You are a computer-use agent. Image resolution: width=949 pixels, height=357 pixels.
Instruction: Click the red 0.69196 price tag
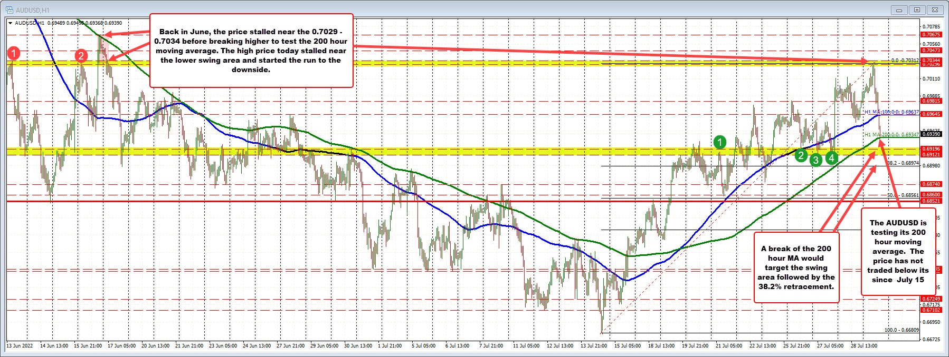coord(931,149)
